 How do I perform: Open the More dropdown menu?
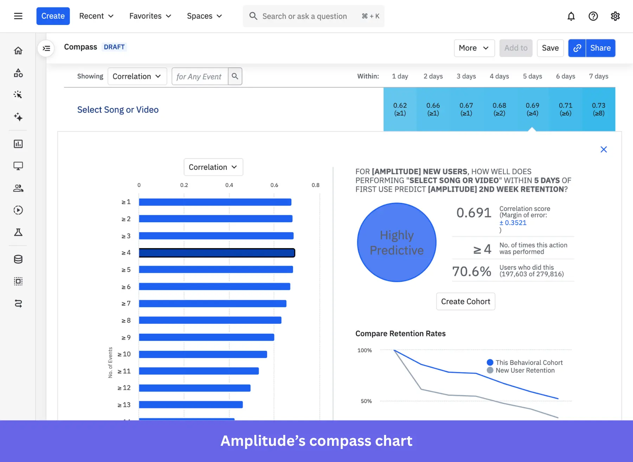pyautogui.click(x=474, y=48)
